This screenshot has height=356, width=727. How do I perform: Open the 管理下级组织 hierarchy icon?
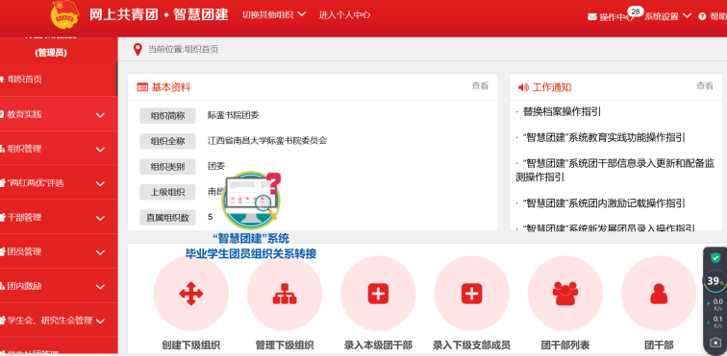coord(285,294)
